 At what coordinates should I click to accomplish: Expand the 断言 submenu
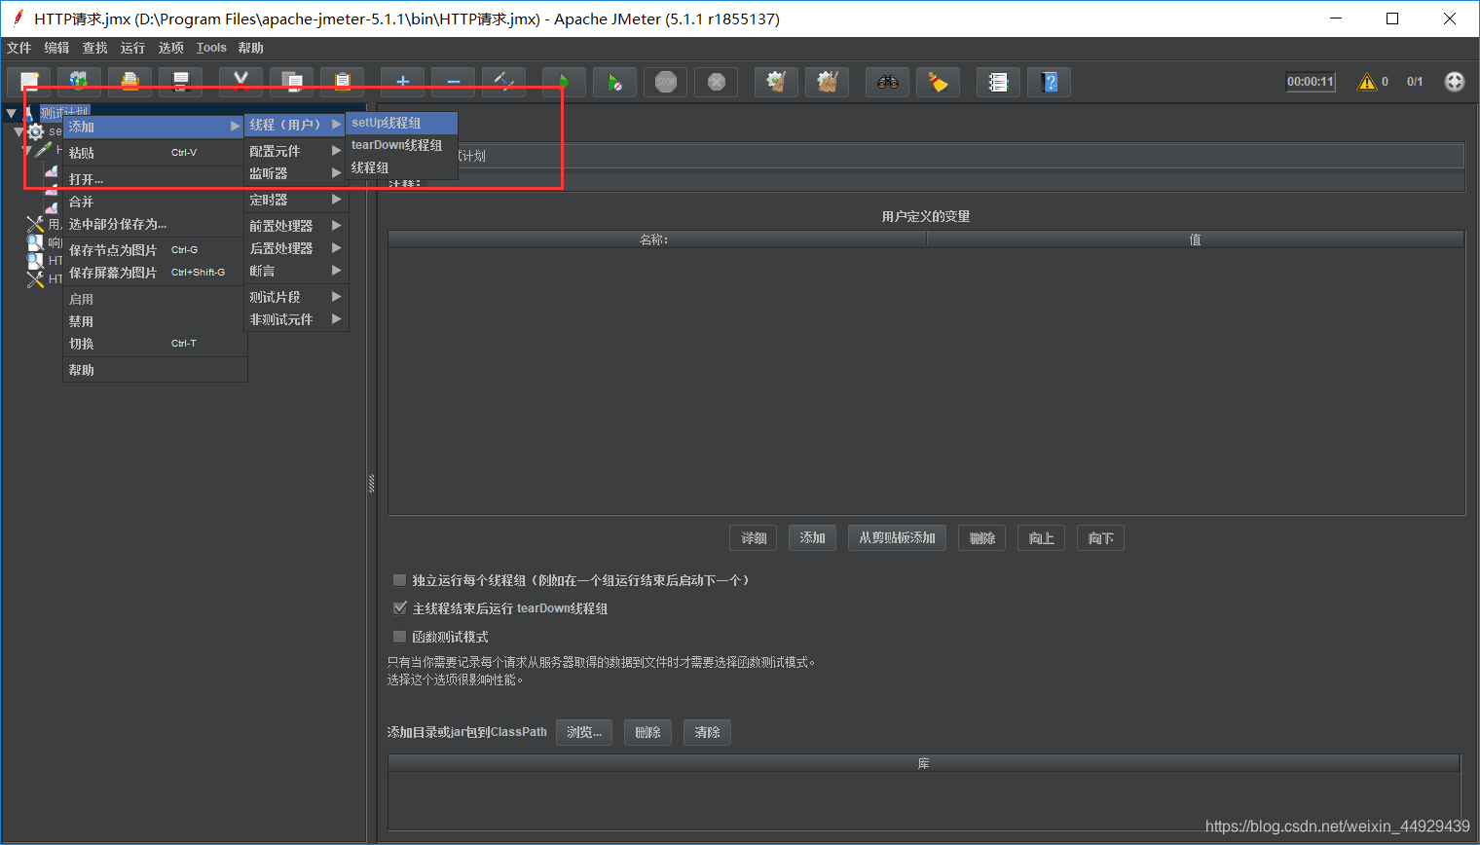click(x=295, y=271)
